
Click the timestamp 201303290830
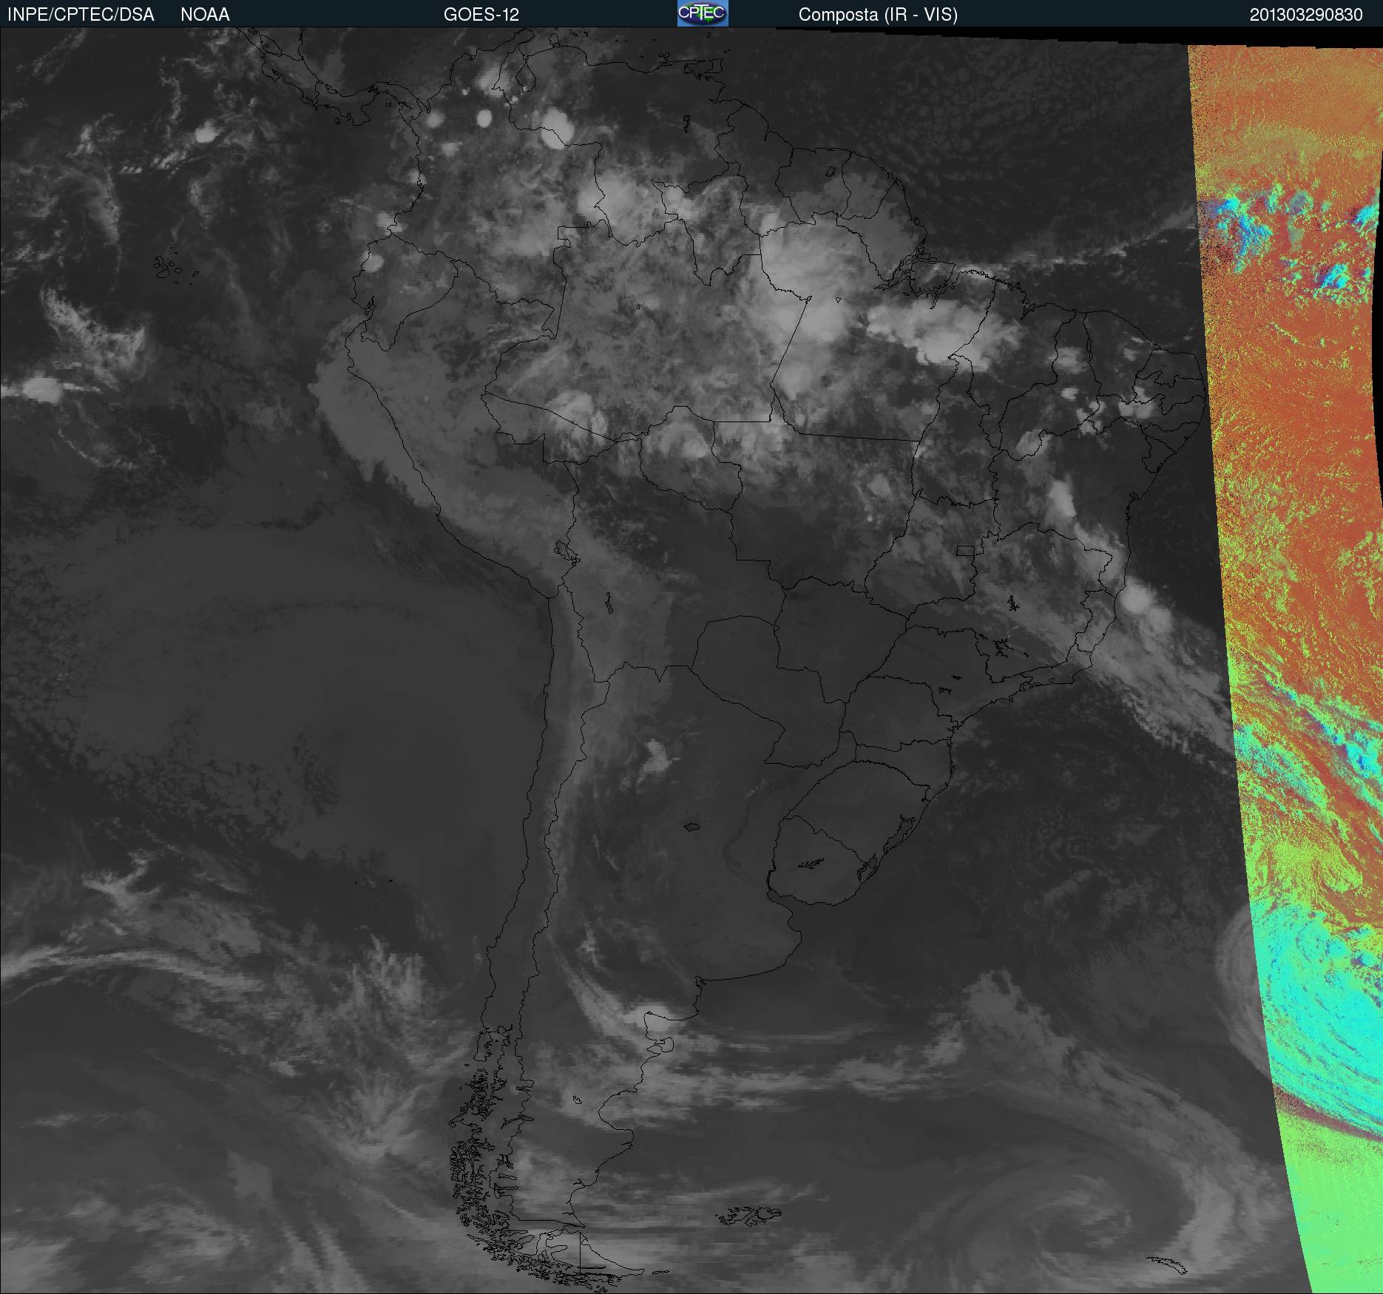1306,15
